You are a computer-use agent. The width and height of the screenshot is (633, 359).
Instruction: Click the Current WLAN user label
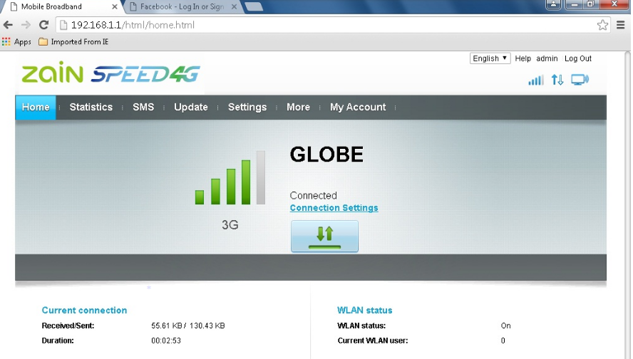point(373,340)
